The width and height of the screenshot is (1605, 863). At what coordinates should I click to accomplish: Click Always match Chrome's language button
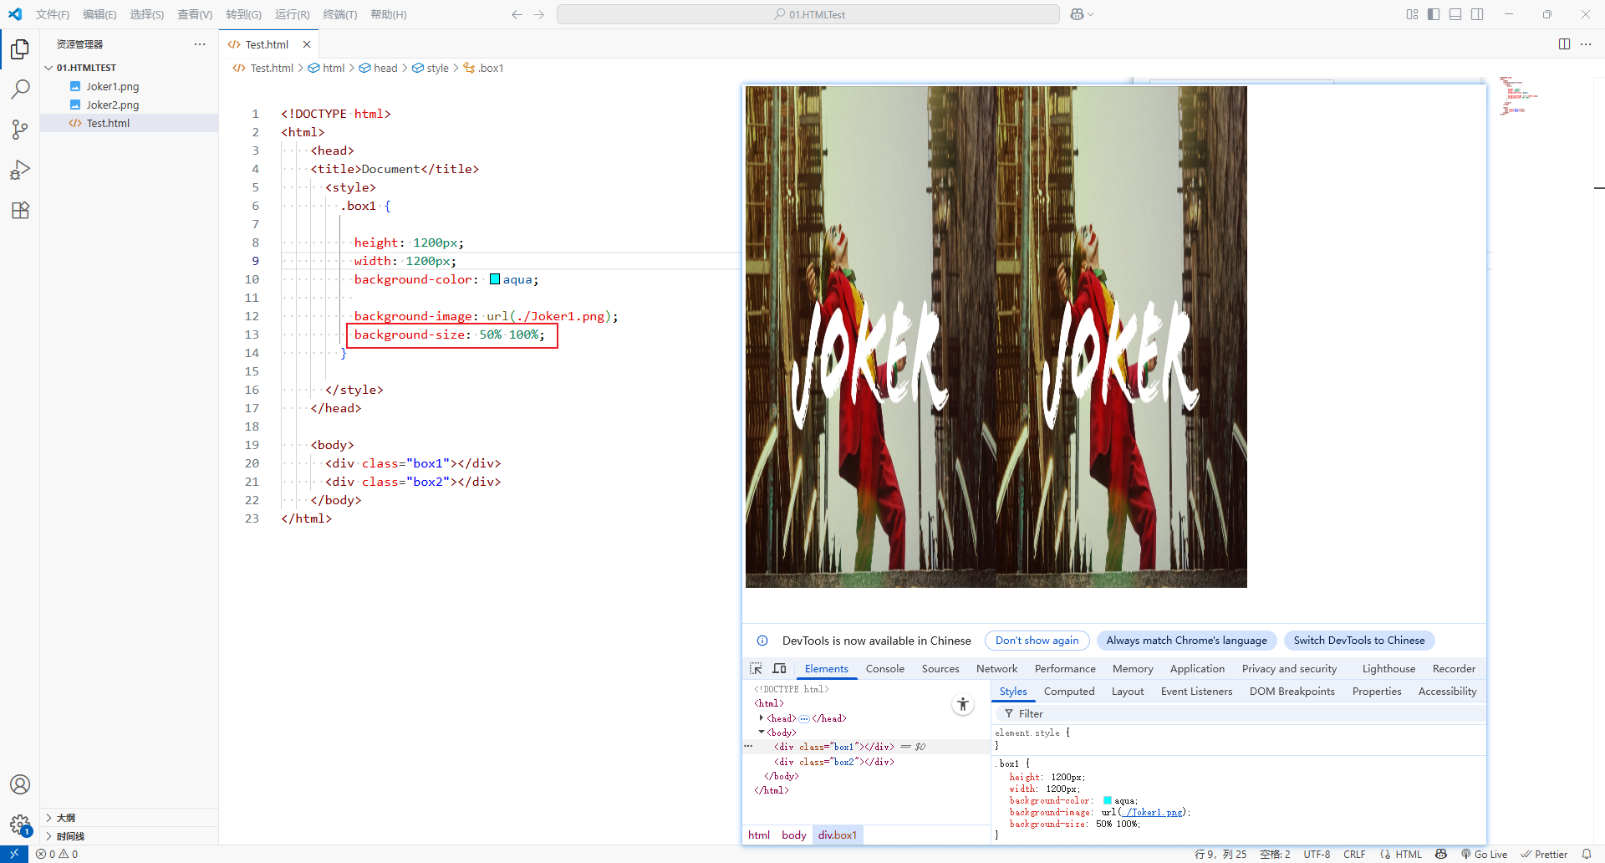[1186, 641]
